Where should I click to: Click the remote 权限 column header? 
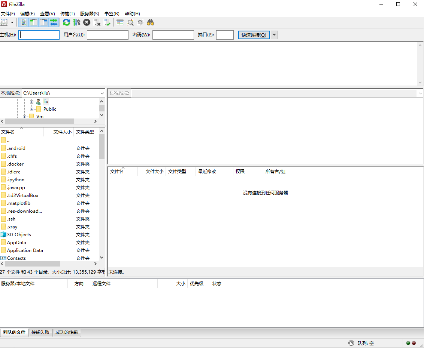click(248, 172)
